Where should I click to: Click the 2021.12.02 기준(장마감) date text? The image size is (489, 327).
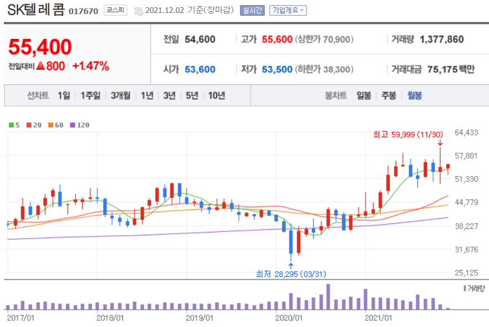[190, 10]
